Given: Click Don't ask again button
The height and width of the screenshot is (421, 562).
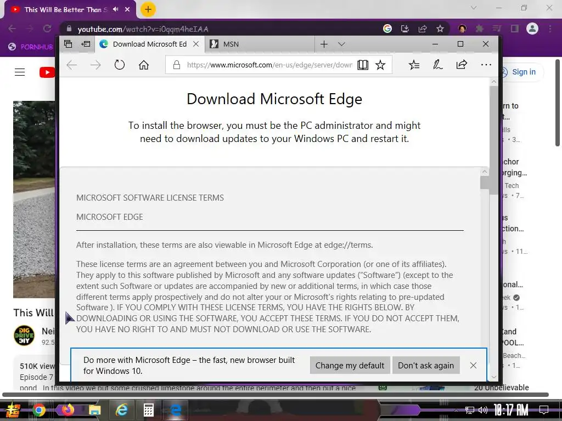Looking at the screenshot, I should [x=426, y=365].
